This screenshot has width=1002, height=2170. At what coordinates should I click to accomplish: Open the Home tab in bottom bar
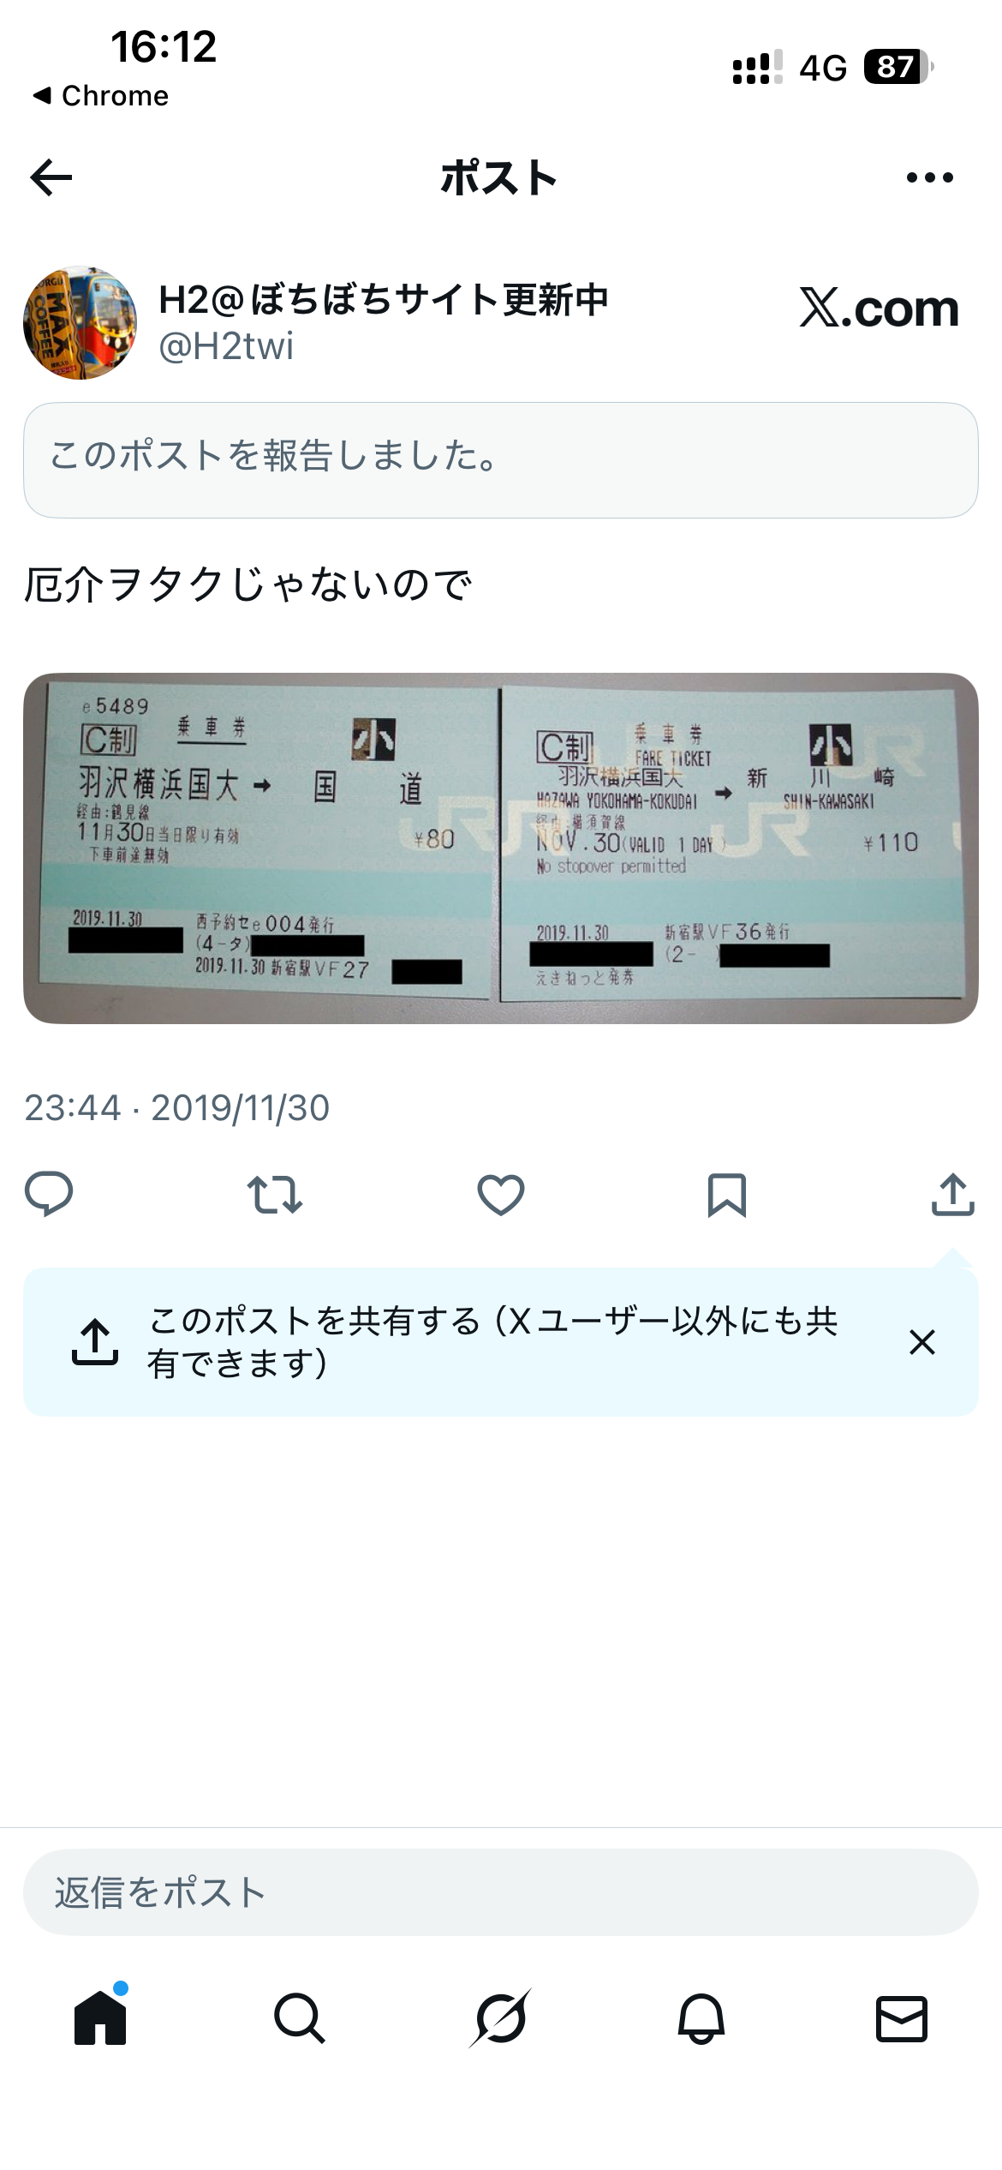coord(100,2018)
